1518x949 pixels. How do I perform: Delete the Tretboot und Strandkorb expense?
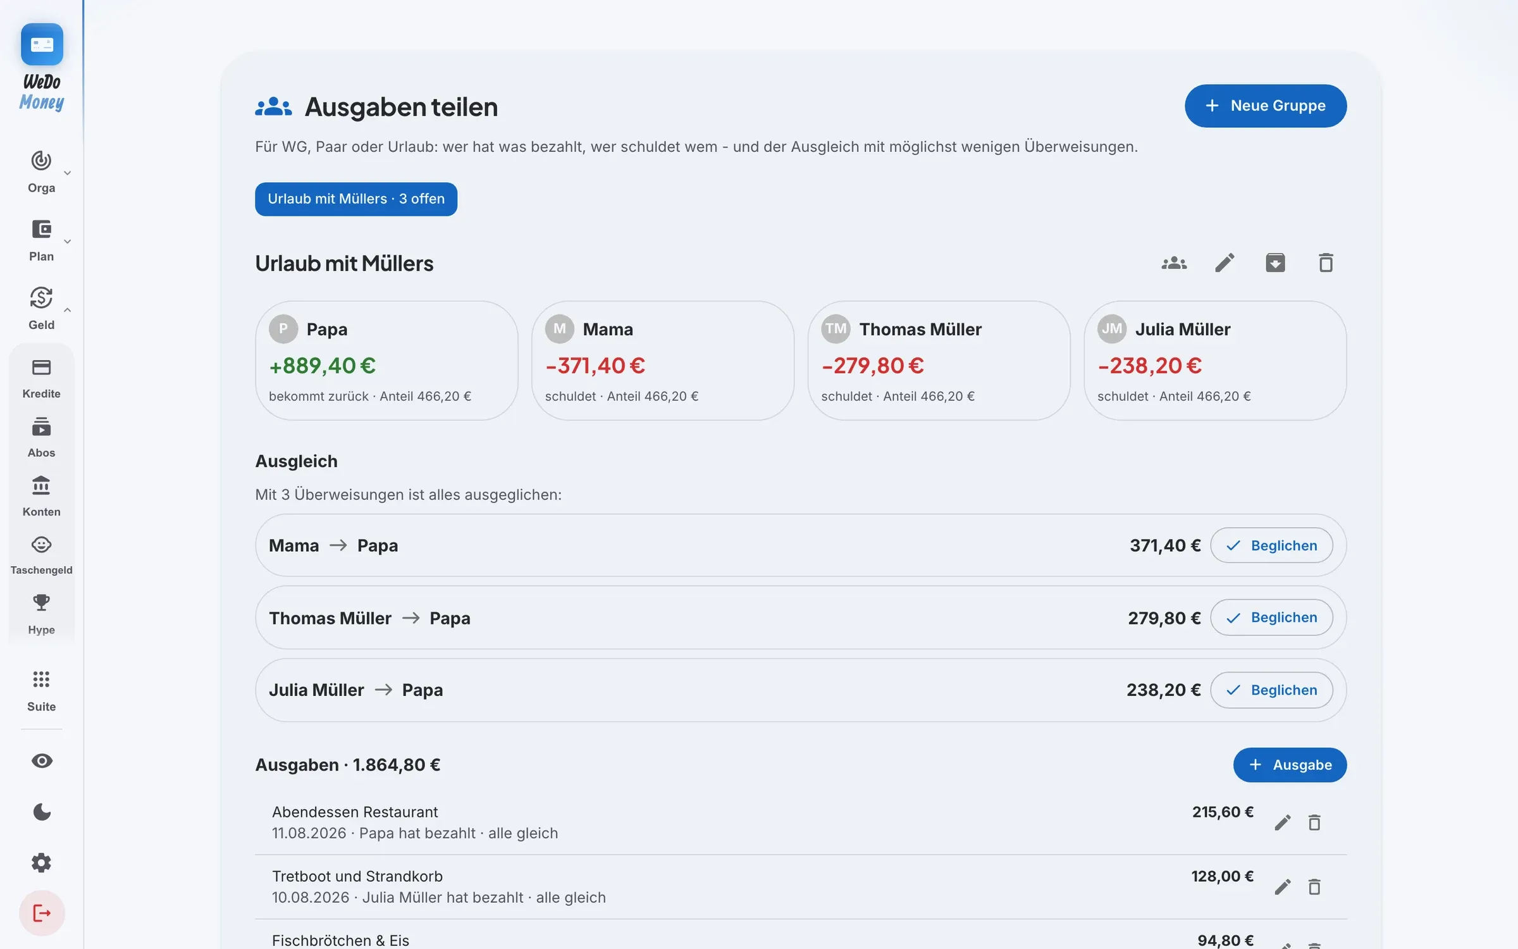[1314, 887]
